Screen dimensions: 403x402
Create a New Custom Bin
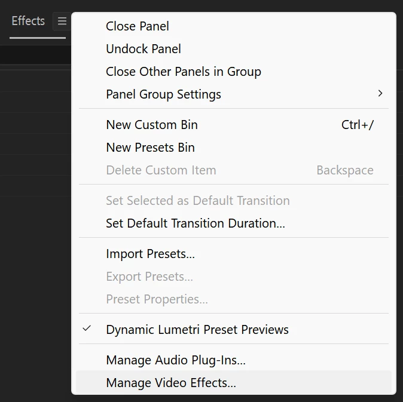pyautogui.click(x=152, y=125)
